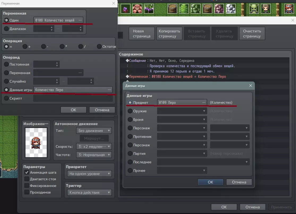
Task: Open the Броня dropdown list
Action: click(182, 119)
